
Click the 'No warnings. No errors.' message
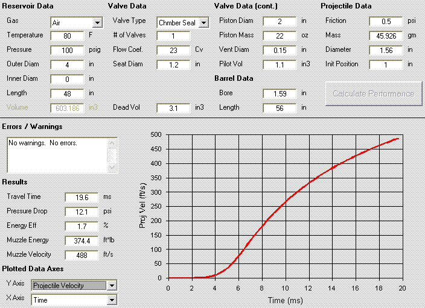tap(43, 143)
